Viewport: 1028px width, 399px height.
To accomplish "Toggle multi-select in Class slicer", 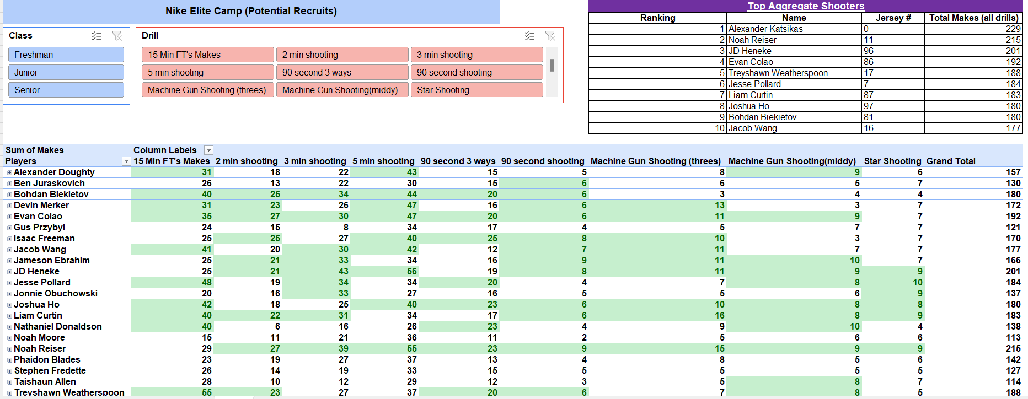I will click(x=97, y=36).
